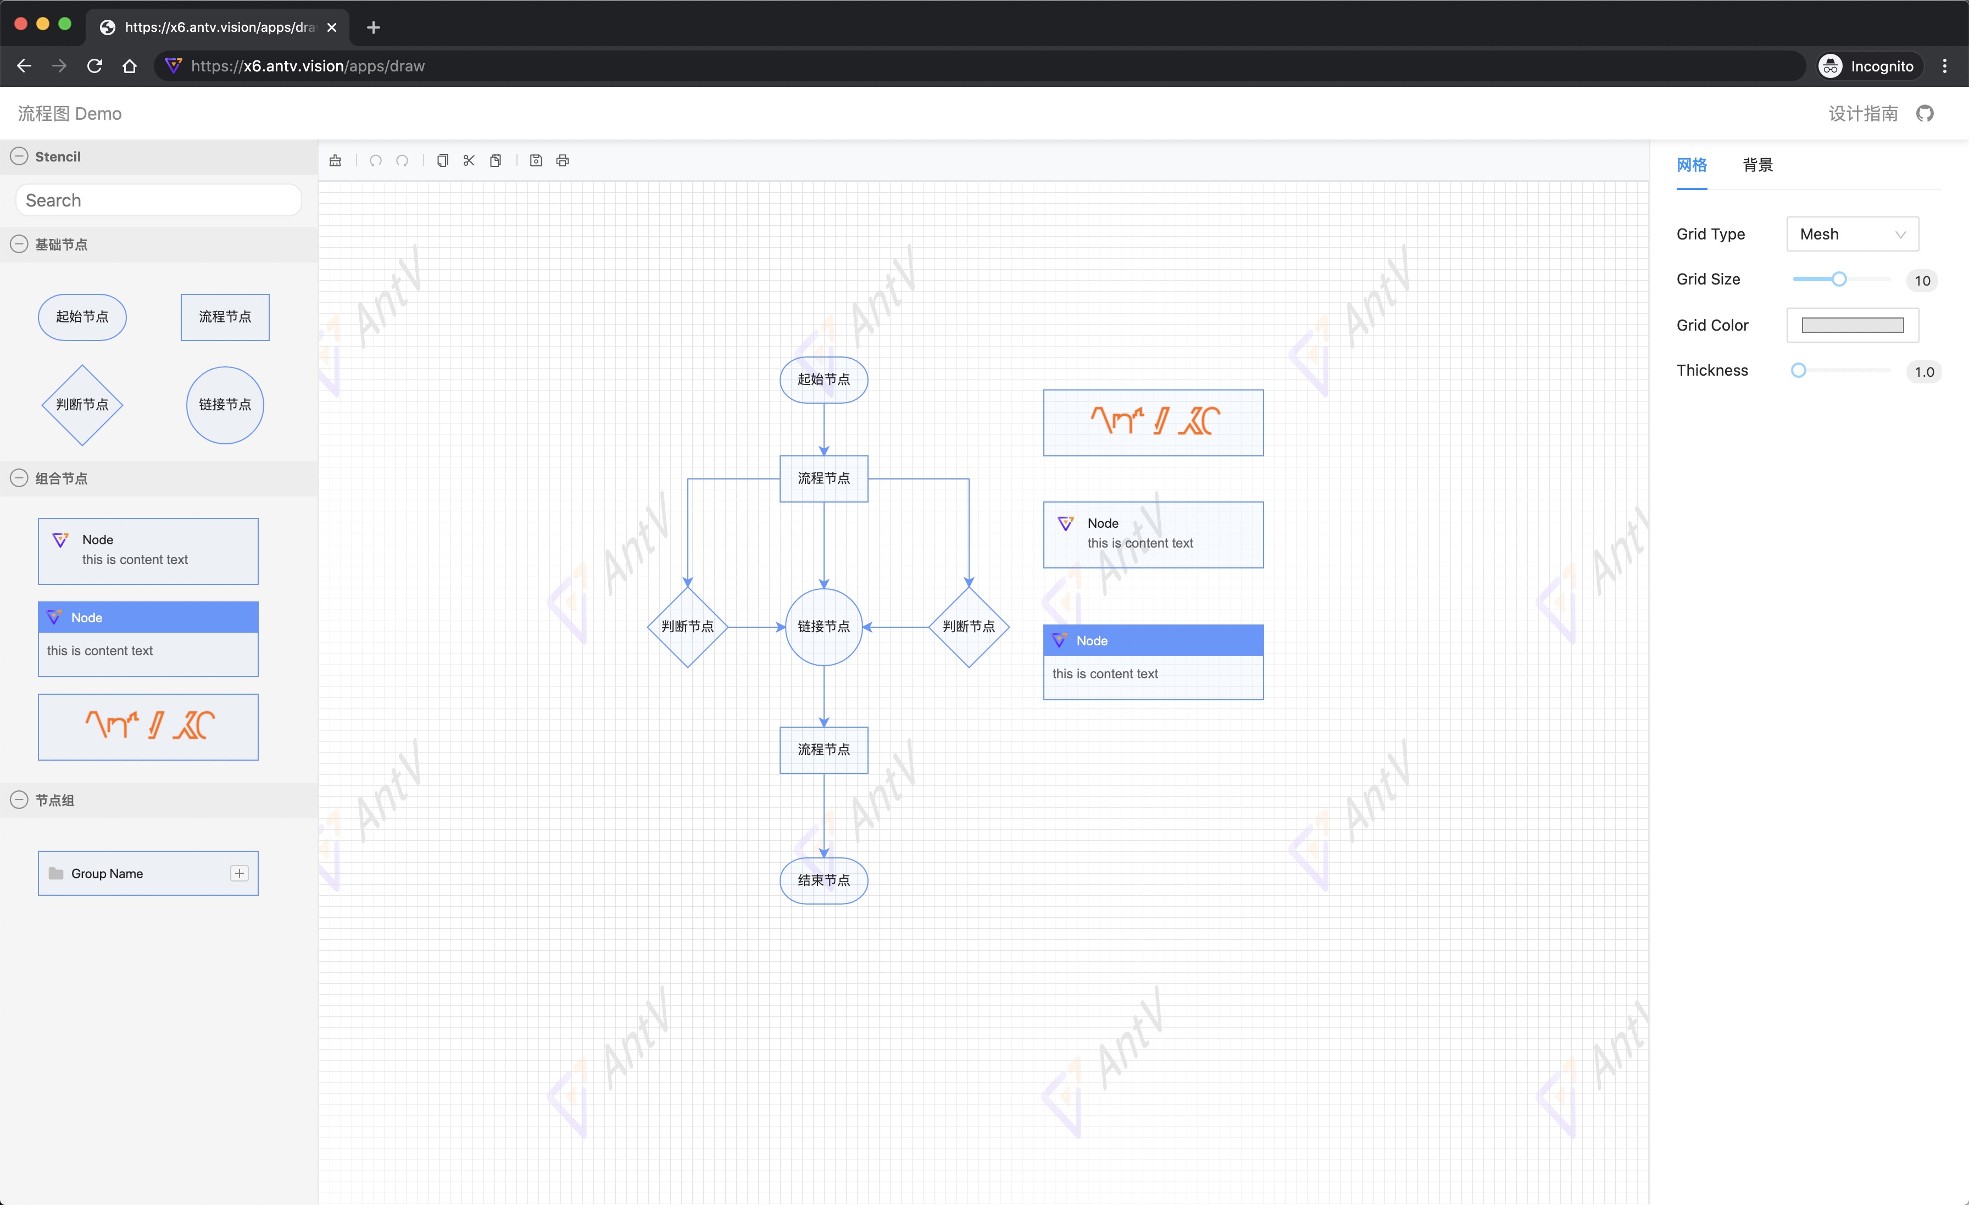
Task: Click the 节点组 Group Name add button
Action: click(x=239, y=873)
